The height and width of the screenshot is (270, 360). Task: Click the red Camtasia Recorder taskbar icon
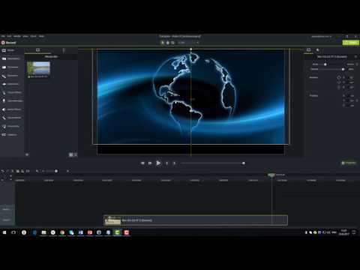127,232
